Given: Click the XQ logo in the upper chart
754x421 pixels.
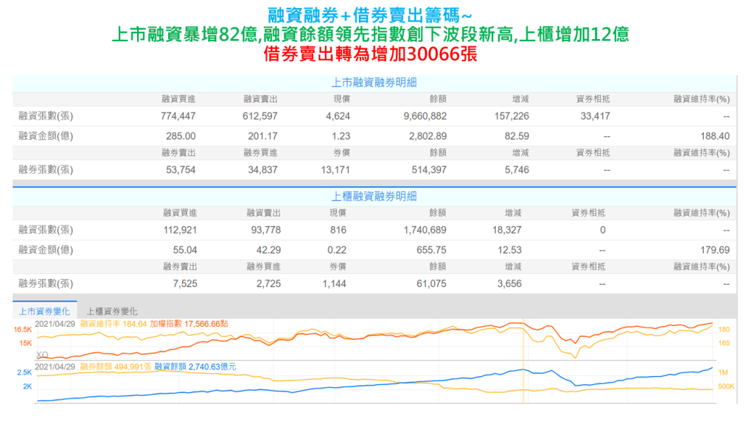Looking at the screenshot, I should (42, 354).
